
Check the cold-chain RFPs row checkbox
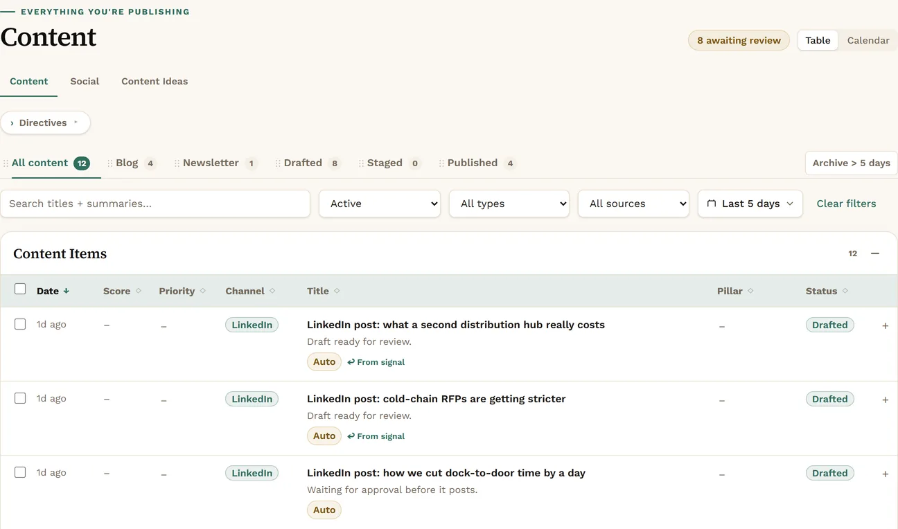20,398
